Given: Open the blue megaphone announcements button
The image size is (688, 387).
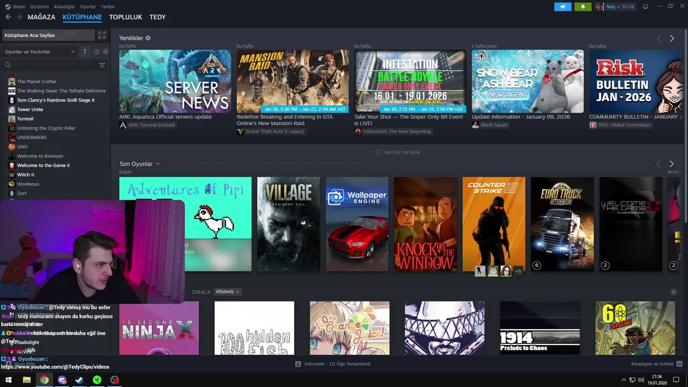Looking at the screenshot, I should click(x=563, y=6).
